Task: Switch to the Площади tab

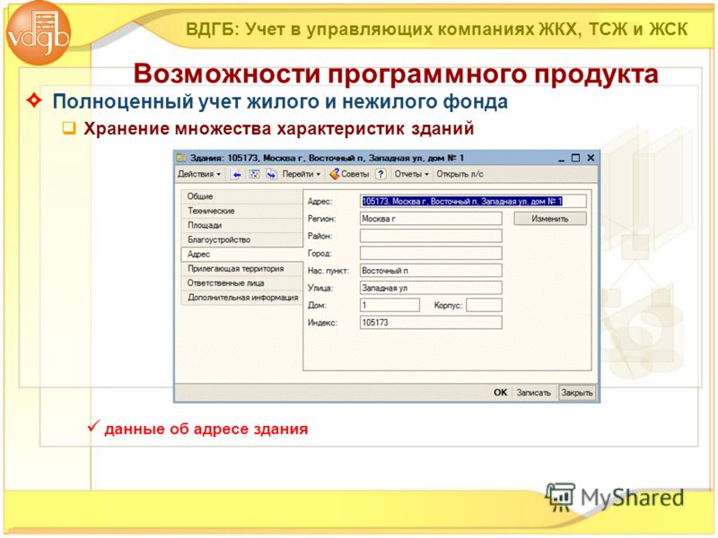Action: (241, 225)
